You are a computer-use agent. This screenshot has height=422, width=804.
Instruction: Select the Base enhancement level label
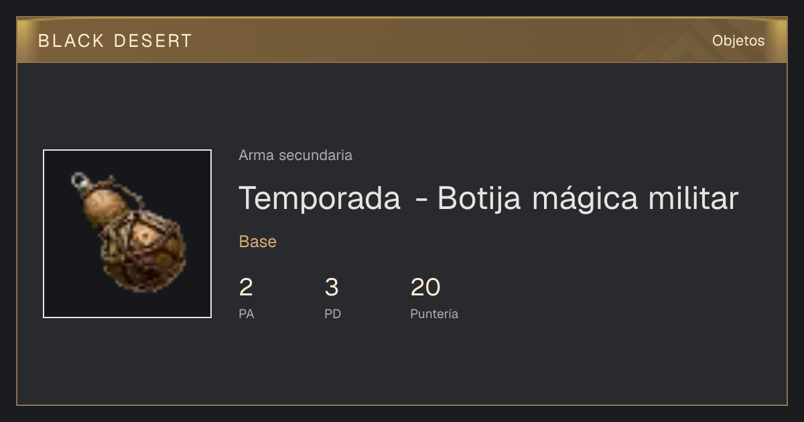tap(258, 242)
